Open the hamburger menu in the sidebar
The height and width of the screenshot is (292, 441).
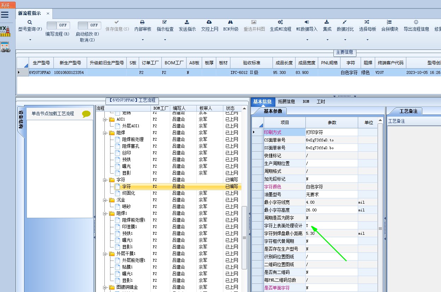coord(5,15)
